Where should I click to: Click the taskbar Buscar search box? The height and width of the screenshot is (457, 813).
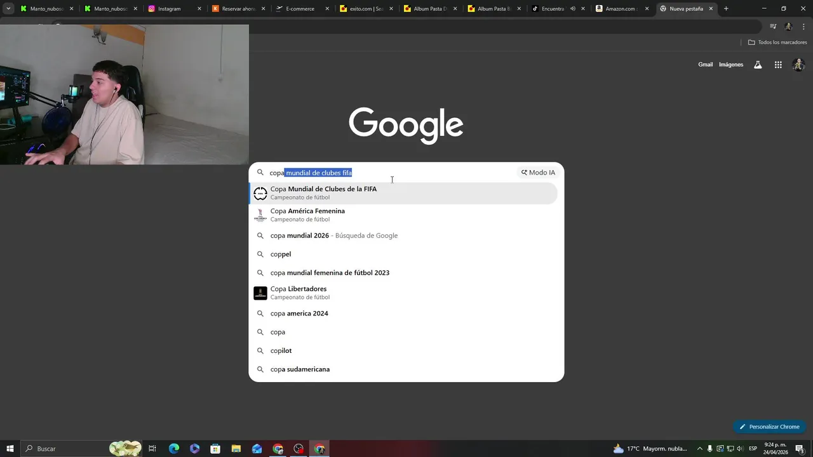tap(83, 449)
